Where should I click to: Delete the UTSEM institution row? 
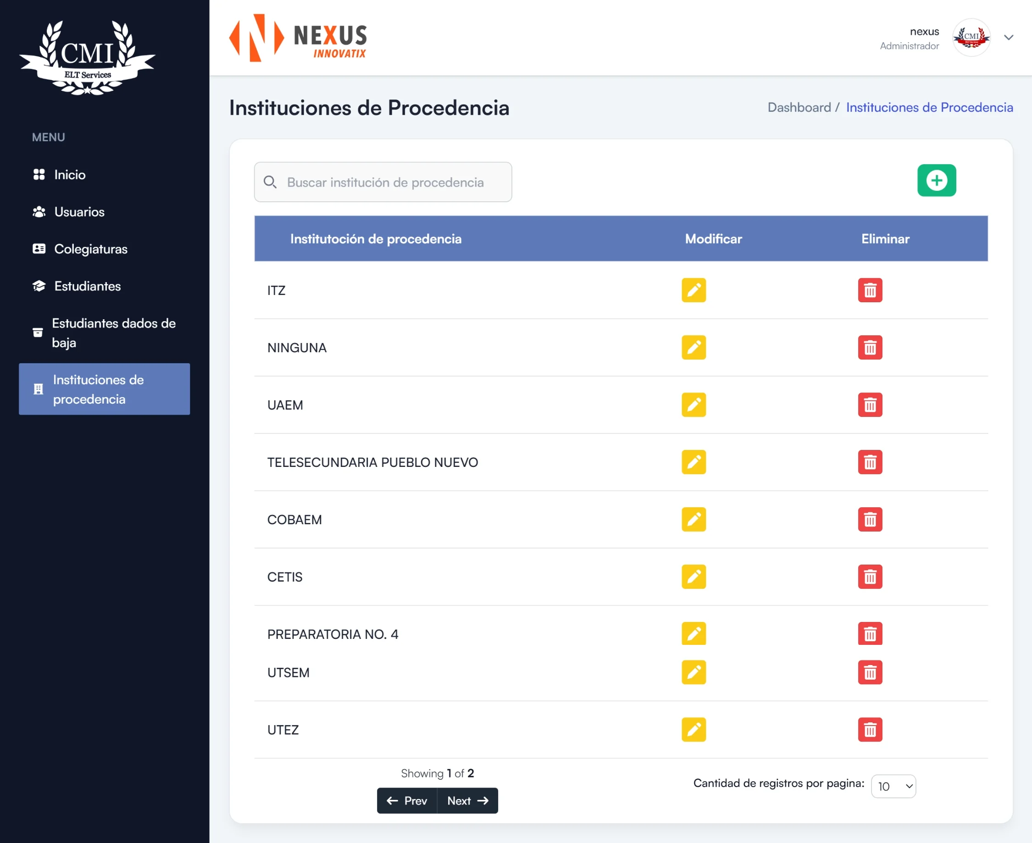pyautogui.click(x=869, y=672)
